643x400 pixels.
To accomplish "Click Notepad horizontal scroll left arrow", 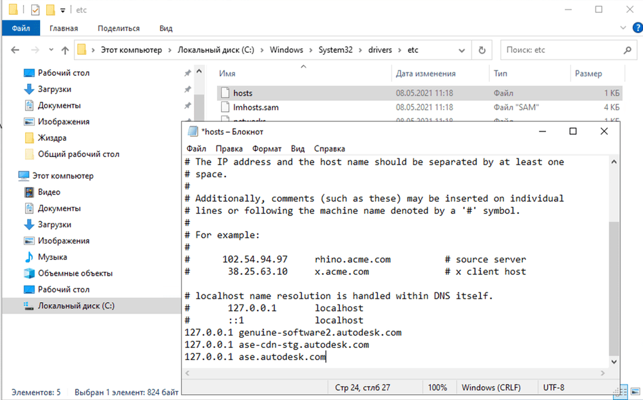I will [x=187, y=373].
